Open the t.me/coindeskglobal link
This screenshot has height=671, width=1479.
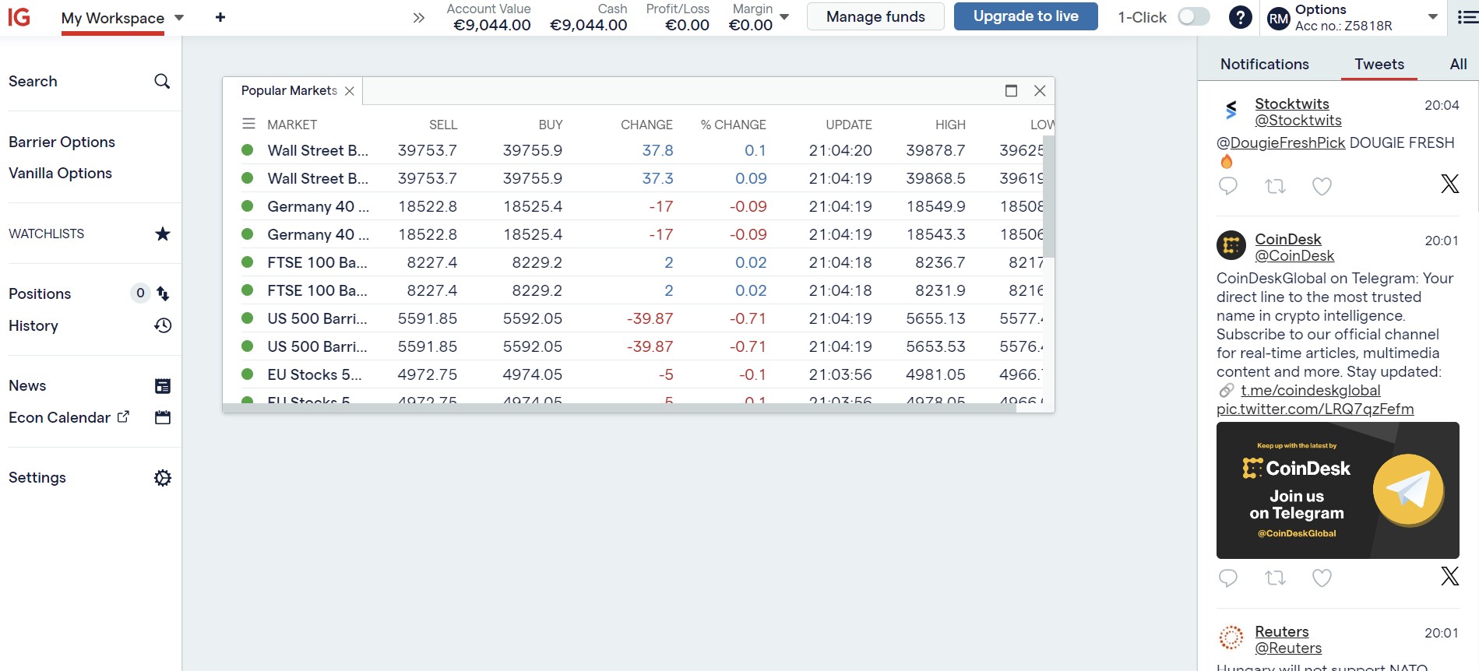1311,390
